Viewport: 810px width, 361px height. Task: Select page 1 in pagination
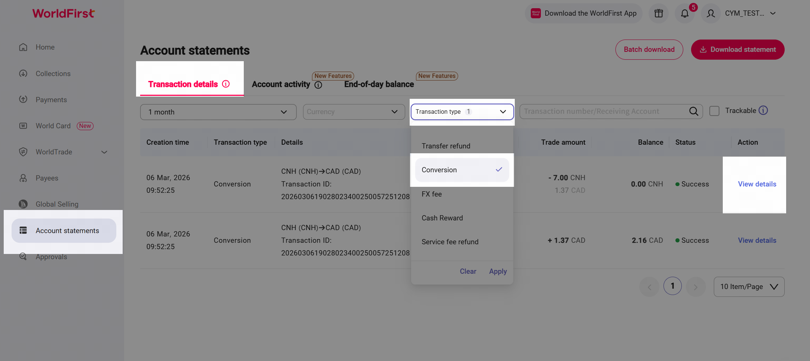[x=672, y=286]
